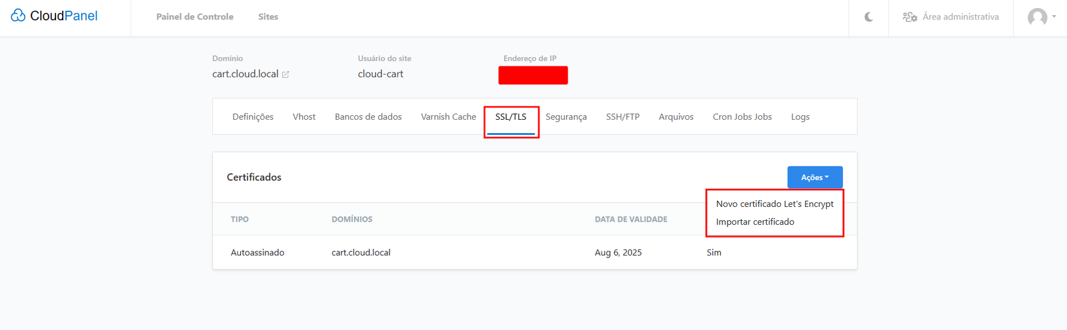
Task: Toggle dark mode moon icon
Action: pos(868,17)
